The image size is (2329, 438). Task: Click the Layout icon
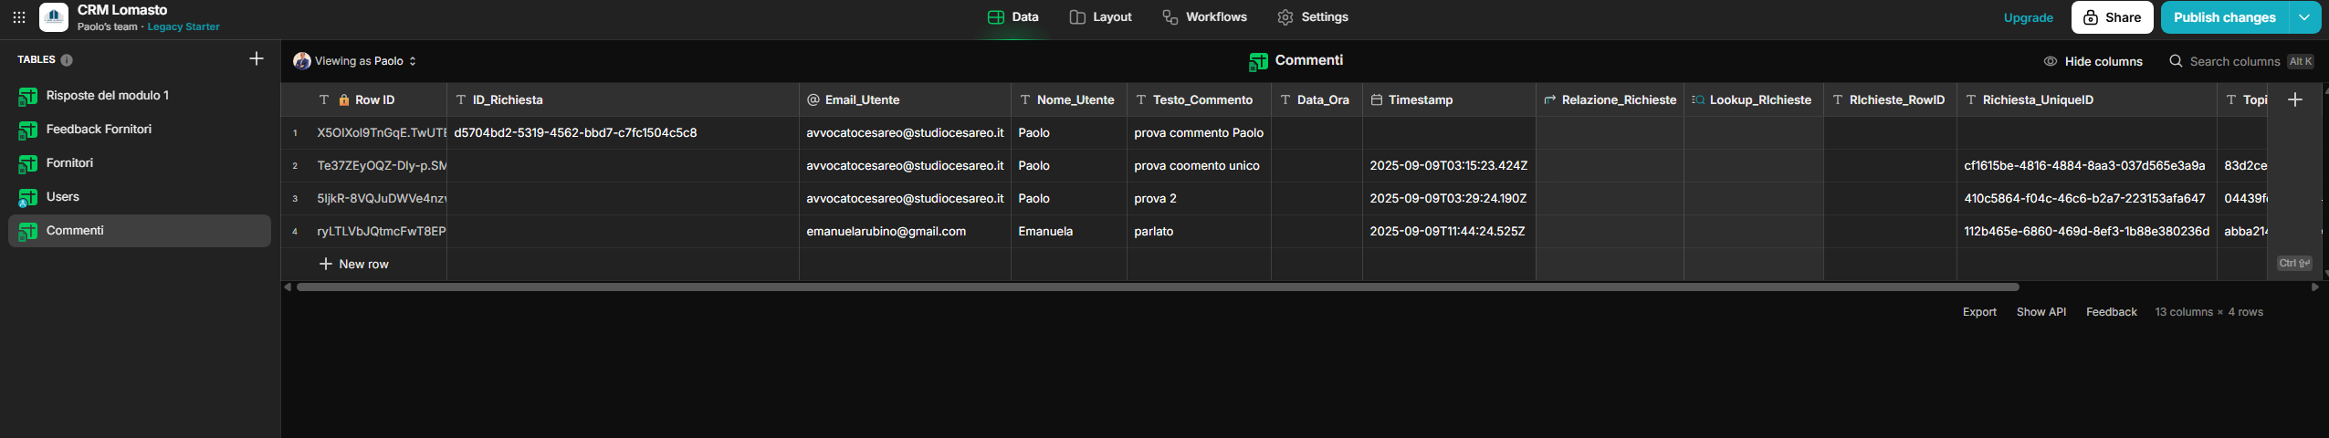tap(1077, 17)
